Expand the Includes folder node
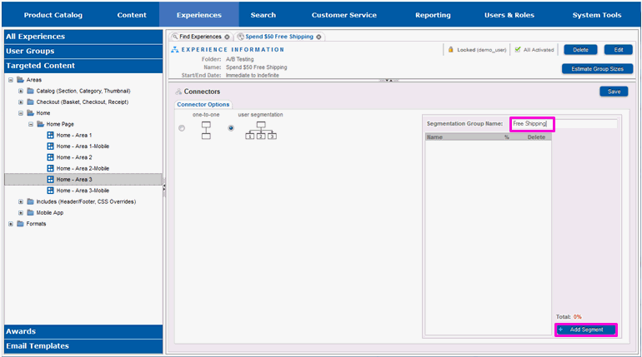Viewport: 642px width, 357px height. pyautogui.click(x=21, y=201)
